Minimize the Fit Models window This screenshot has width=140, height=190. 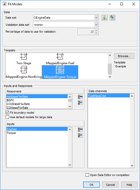[x=110, y=4]
